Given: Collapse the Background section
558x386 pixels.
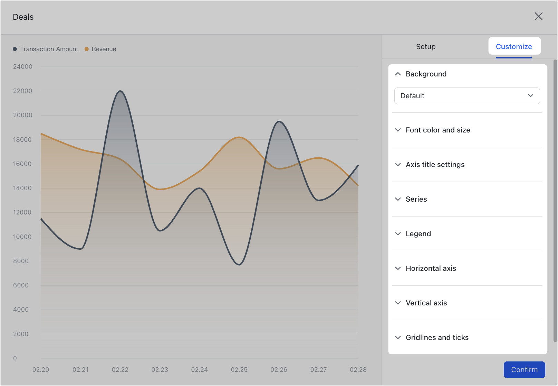Looking at the screenshot, I should pos(467,74).
